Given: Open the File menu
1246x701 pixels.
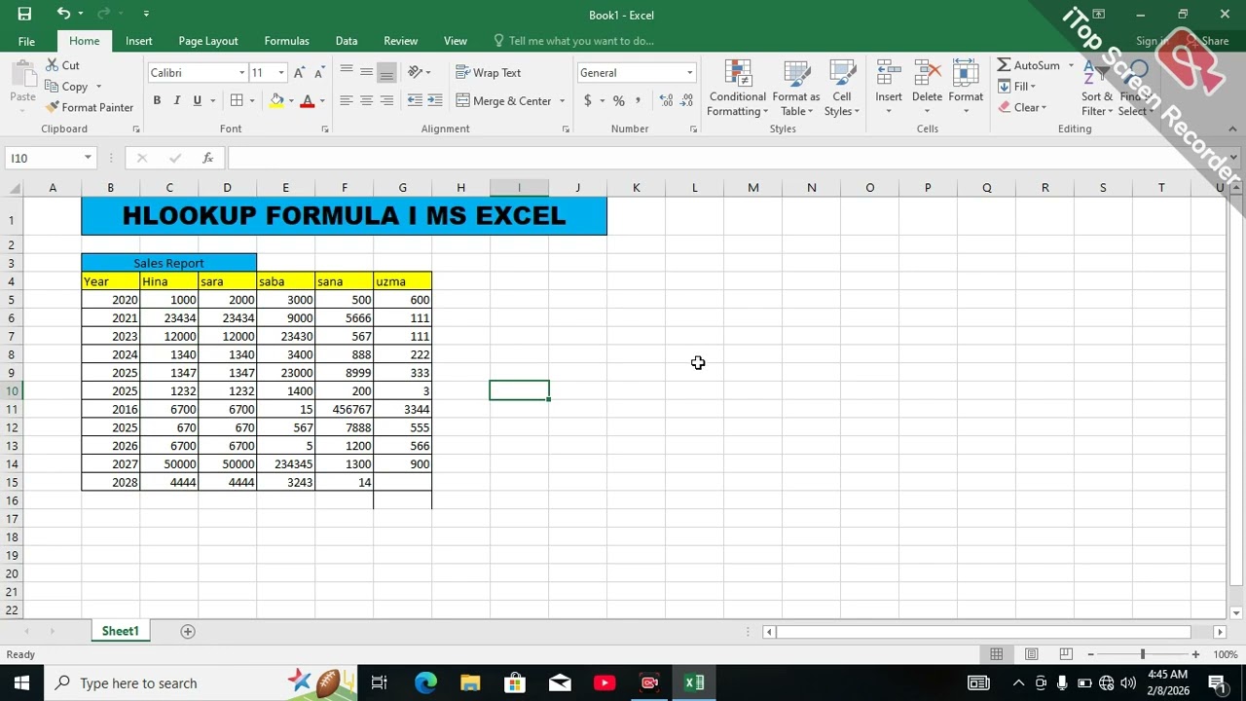Looking at the screenshot, I should pos(26,41).
